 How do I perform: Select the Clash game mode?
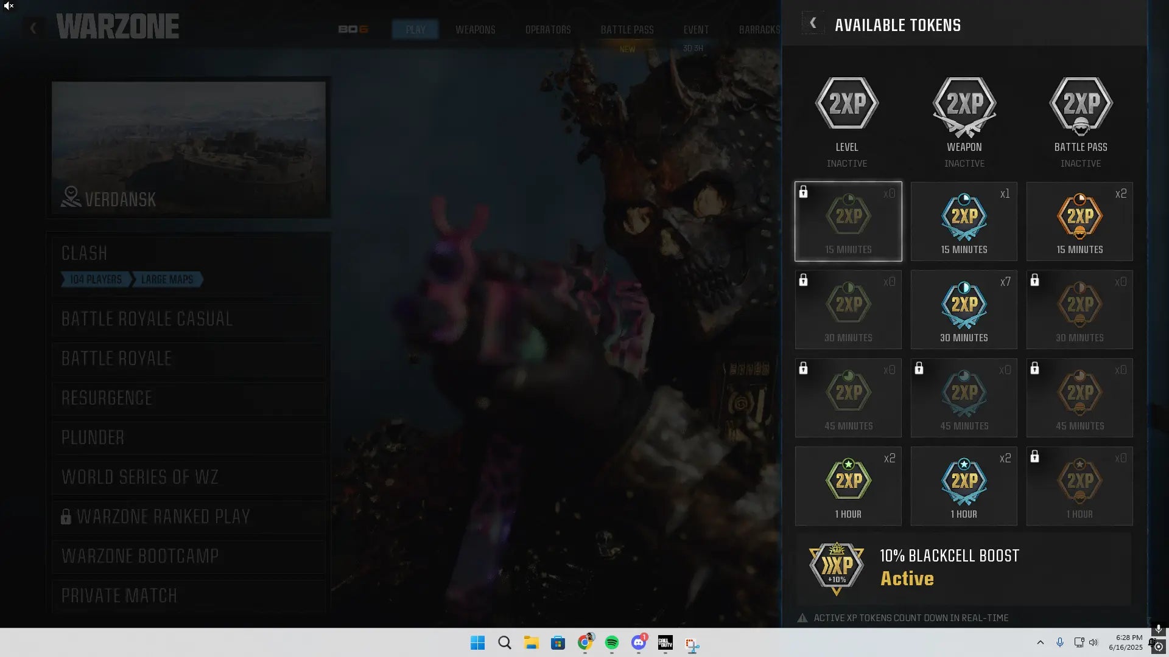click(189, 265)
